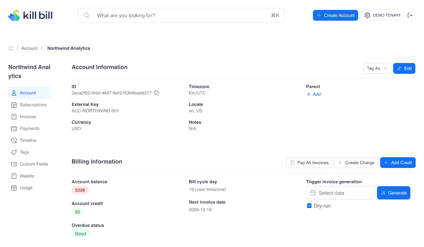Open Wallets in the sidebar
This screenshot has width=424, height=247.
(30, 176)
